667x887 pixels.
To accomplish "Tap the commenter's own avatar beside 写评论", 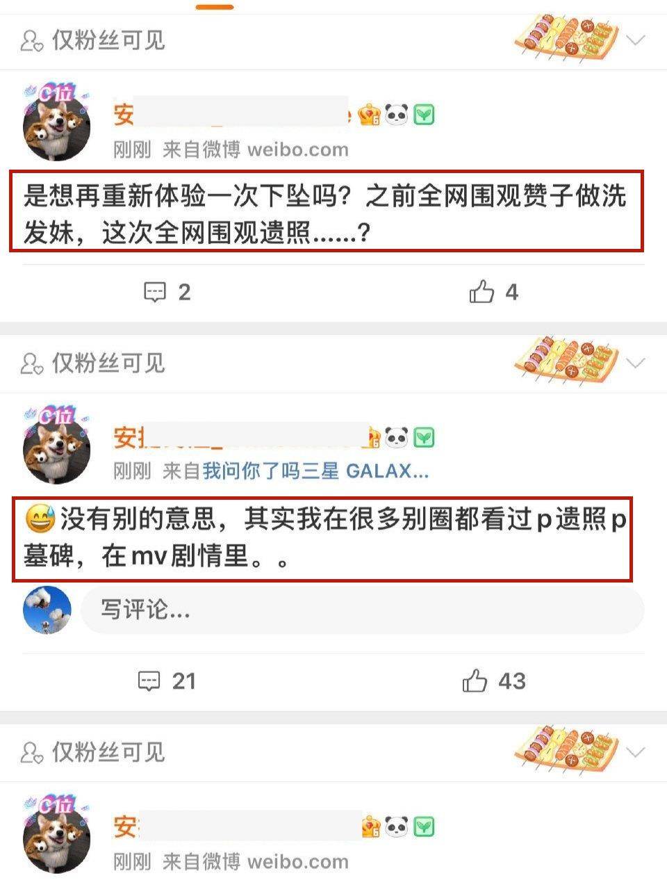I will click(47, 610).
